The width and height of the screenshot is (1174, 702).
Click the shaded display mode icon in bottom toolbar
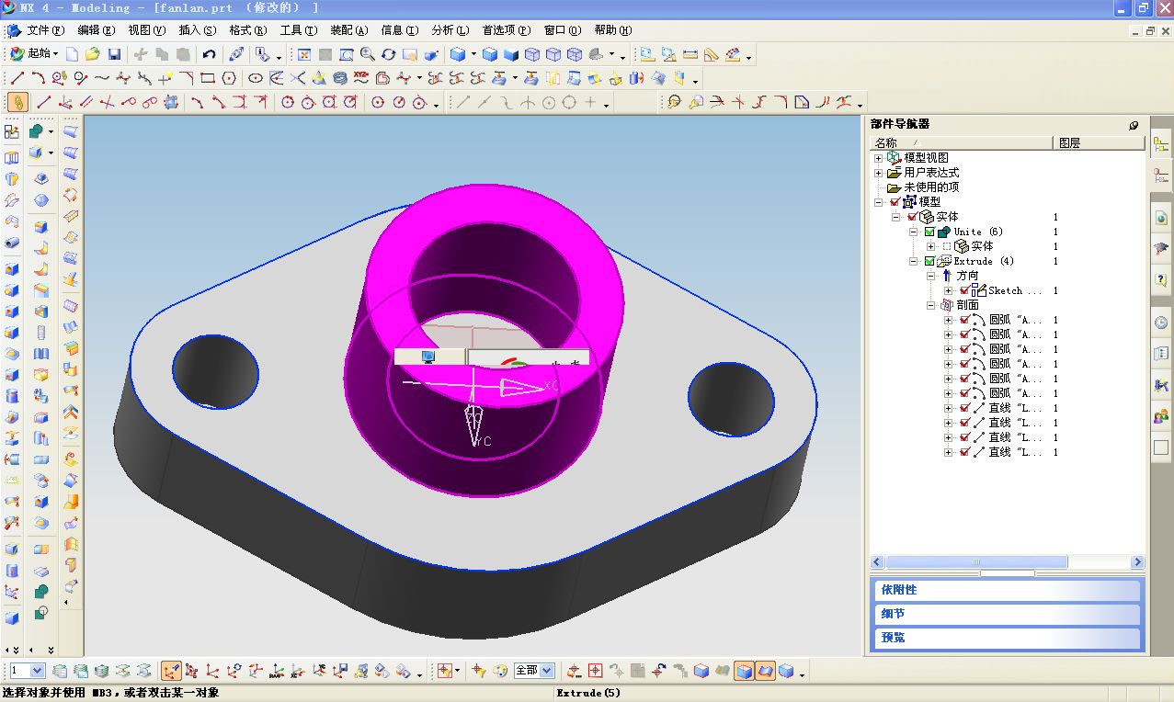tap(745, 671)
